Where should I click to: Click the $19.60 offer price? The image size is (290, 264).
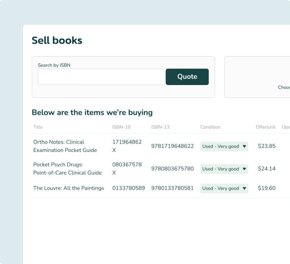point(266,188)
